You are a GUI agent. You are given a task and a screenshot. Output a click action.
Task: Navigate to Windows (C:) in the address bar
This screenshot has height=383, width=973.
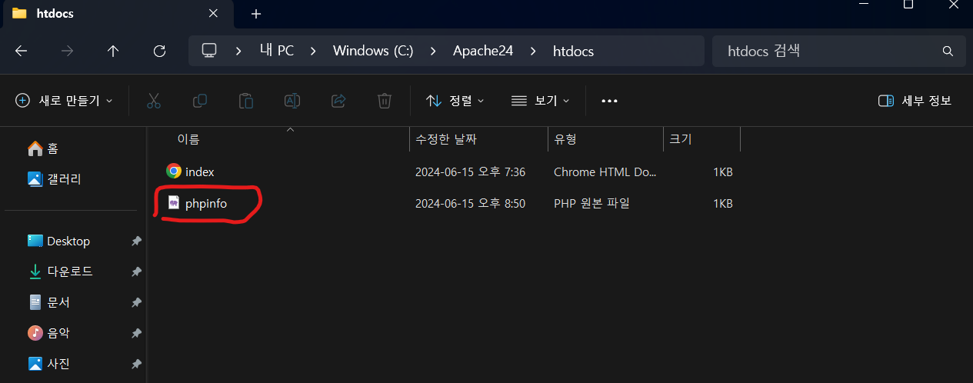373,51
